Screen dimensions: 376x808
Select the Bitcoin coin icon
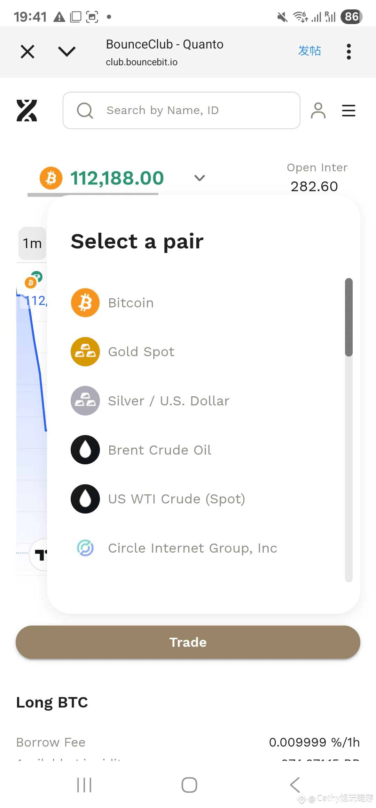85,302
